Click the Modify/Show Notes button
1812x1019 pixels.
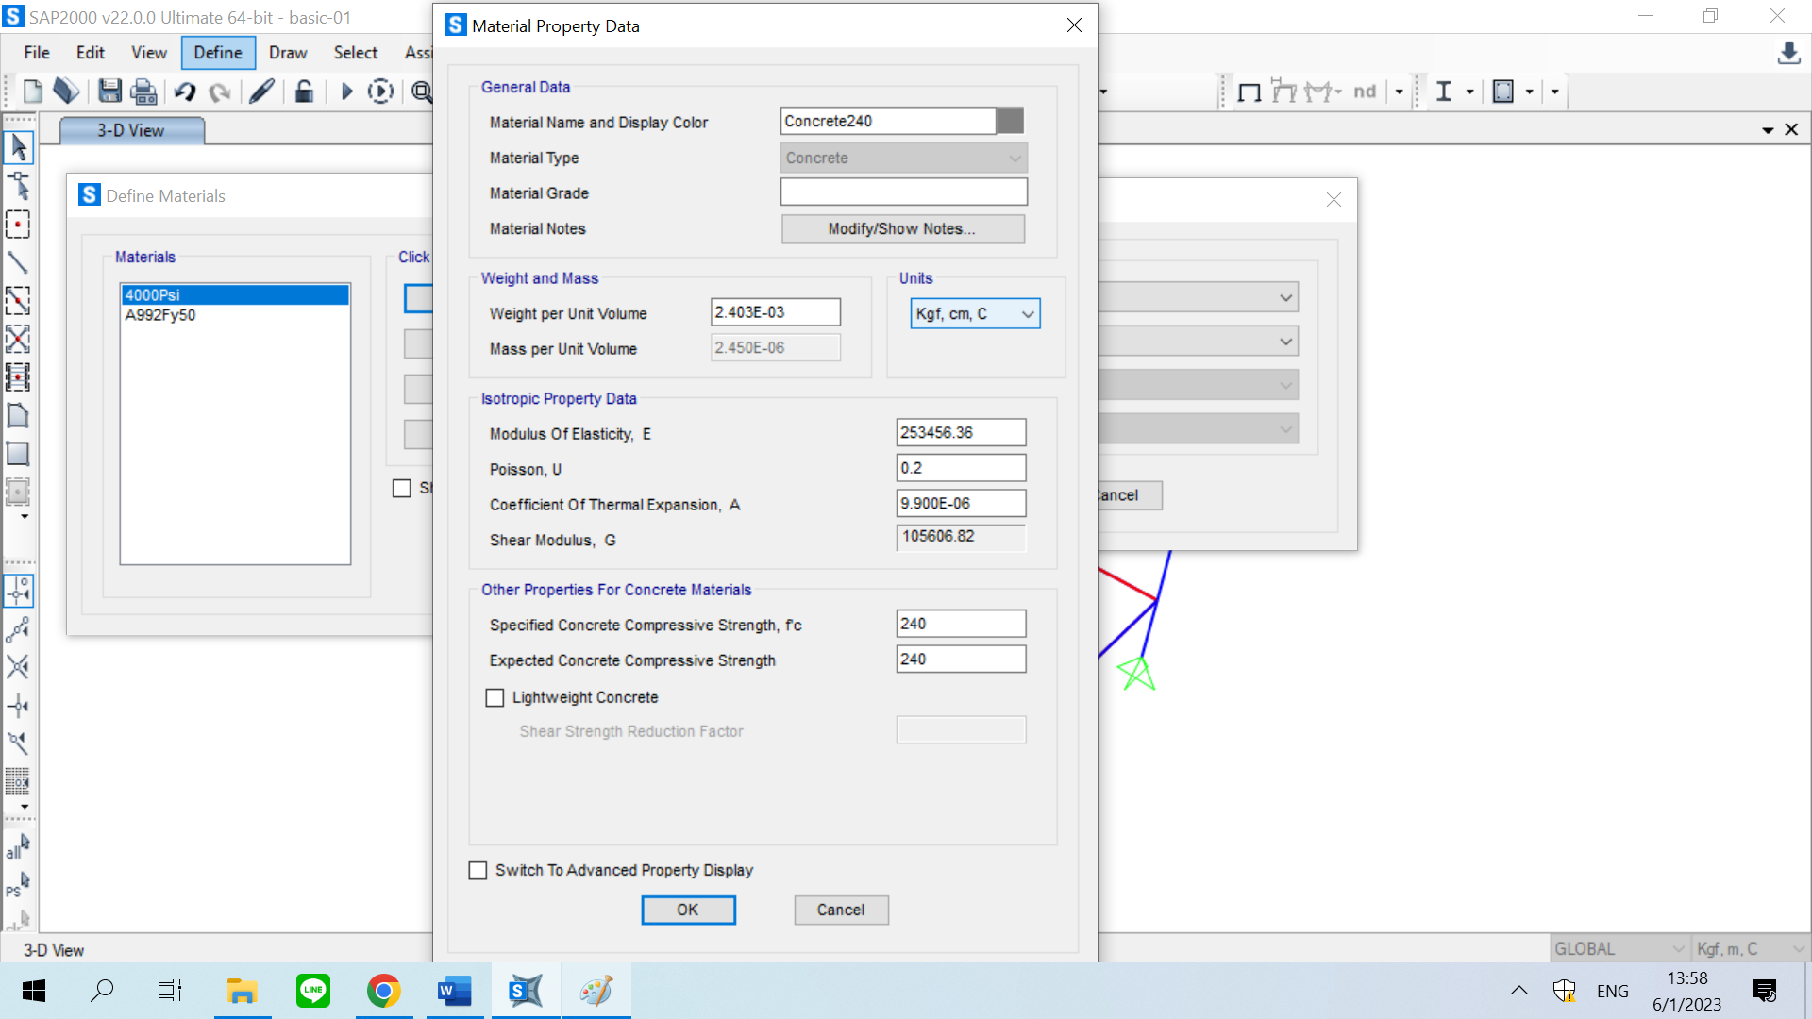pyautogui.click(x=902, y=229)
